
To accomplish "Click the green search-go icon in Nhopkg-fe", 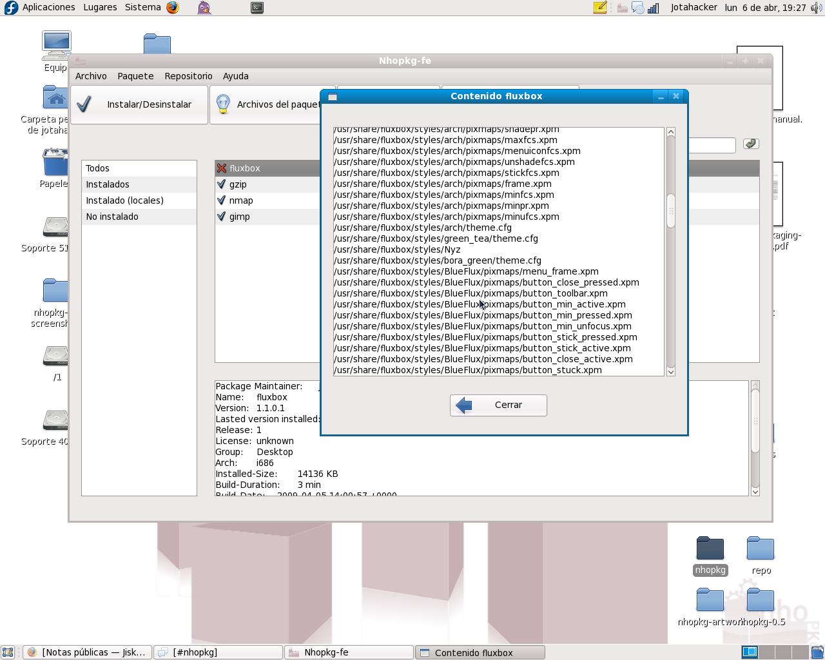I will click(x=751, y=144).
